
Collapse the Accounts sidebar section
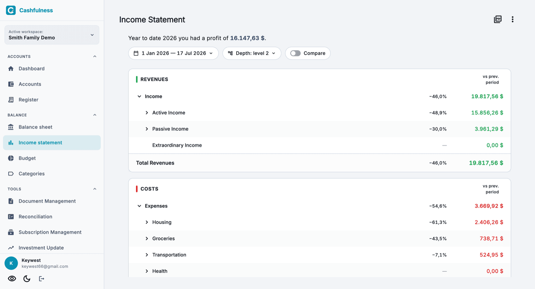click(95, 56)
